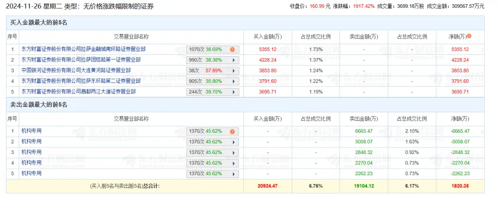
Task: Expand the stats arrow in the 5058.07 seller row
Action: tap(233, 141)
